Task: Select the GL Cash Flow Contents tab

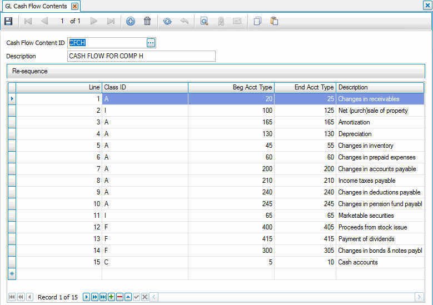Action: 36,6
